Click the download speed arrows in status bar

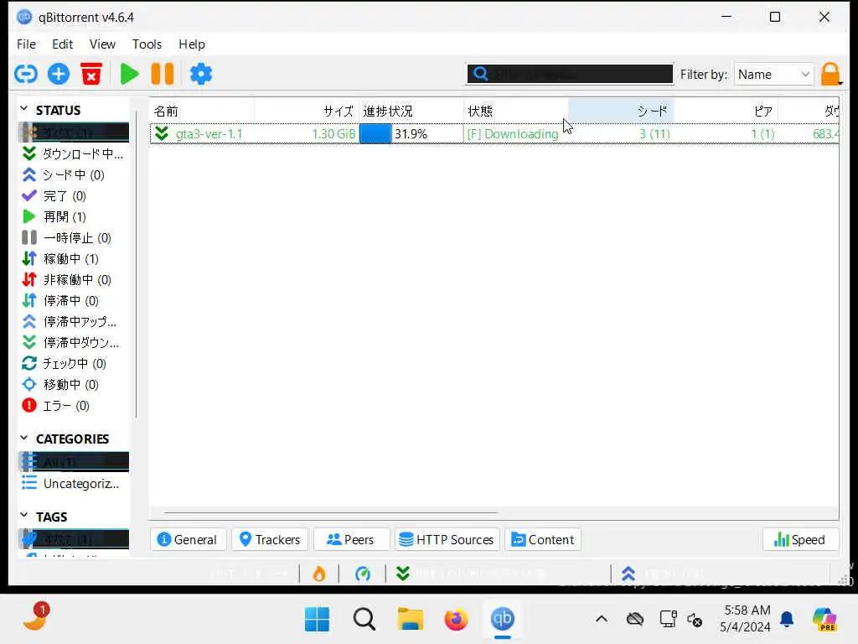(x=403, y=574)
